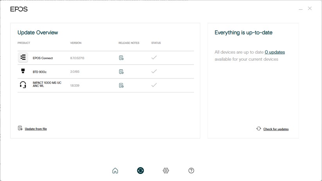
Task: Click the Update from file link
Action: click(36, 129)
